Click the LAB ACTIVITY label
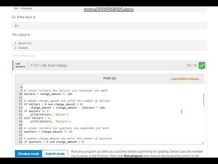 [x=20, y=65]
